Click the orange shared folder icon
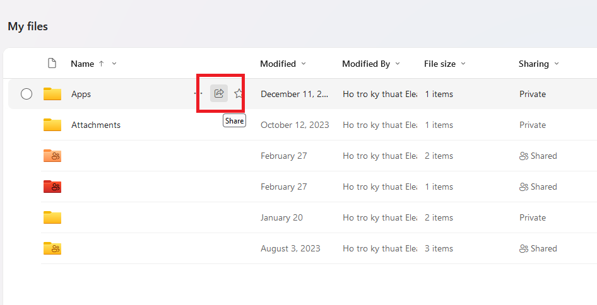597x305 pixels. coord(52,156)
